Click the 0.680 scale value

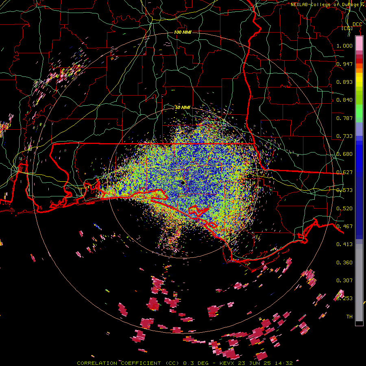click(x=344, y=154)
